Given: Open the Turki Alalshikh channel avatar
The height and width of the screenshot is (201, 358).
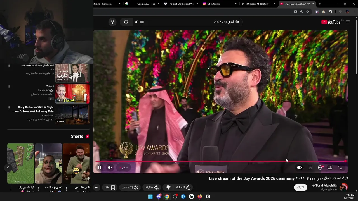Looking at the screenshot, I should (344, 187).
